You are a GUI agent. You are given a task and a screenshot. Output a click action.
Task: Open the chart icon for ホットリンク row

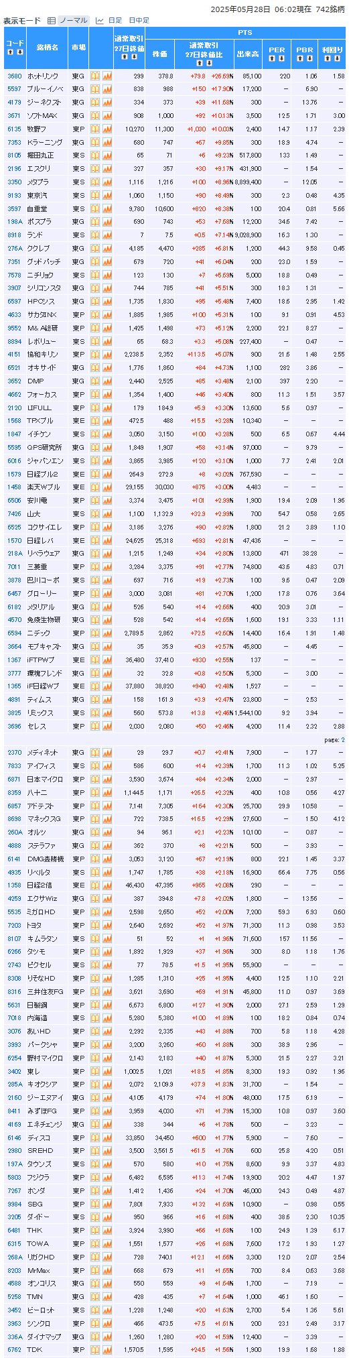(107, 76)
